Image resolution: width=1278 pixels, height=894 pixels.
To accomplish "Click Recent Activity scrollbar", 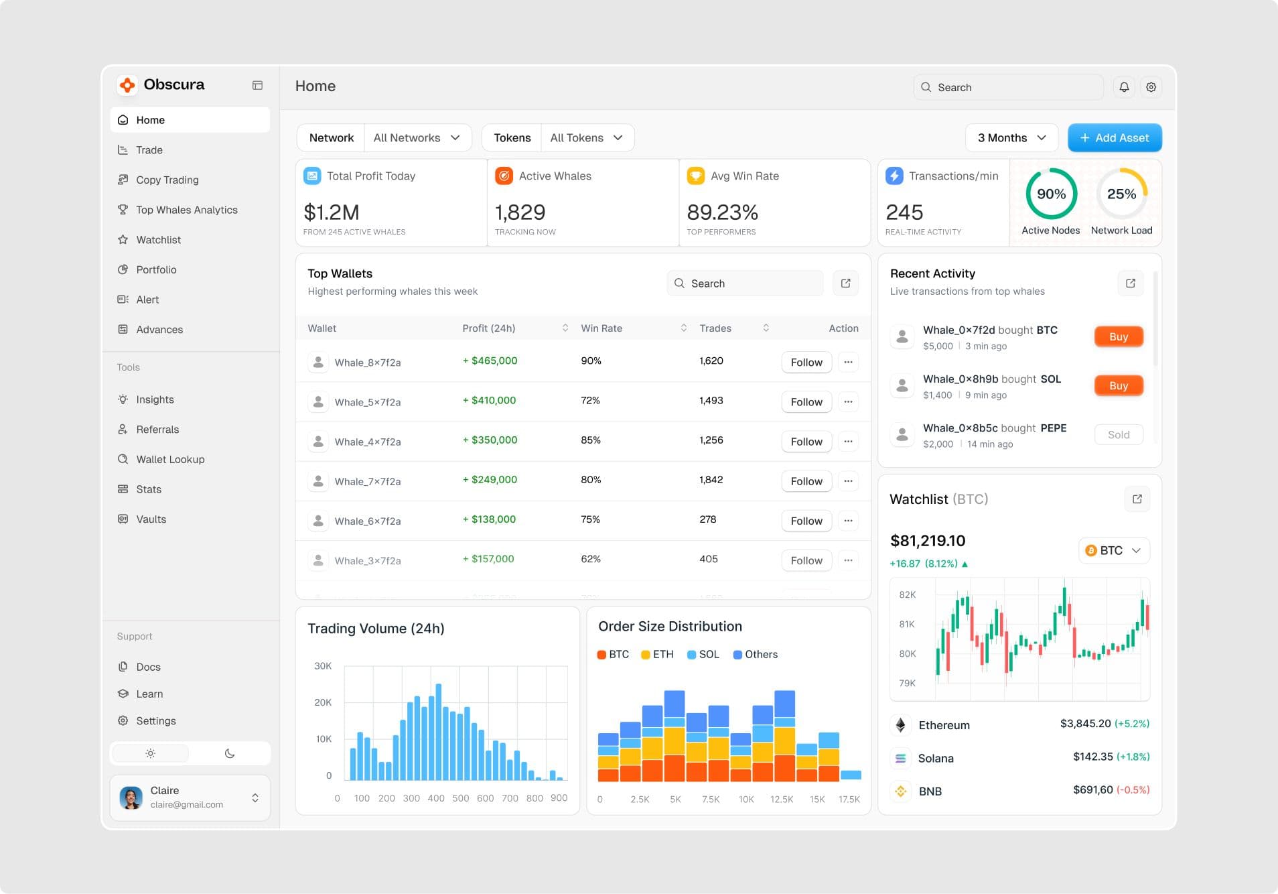I will [1155, 320].
